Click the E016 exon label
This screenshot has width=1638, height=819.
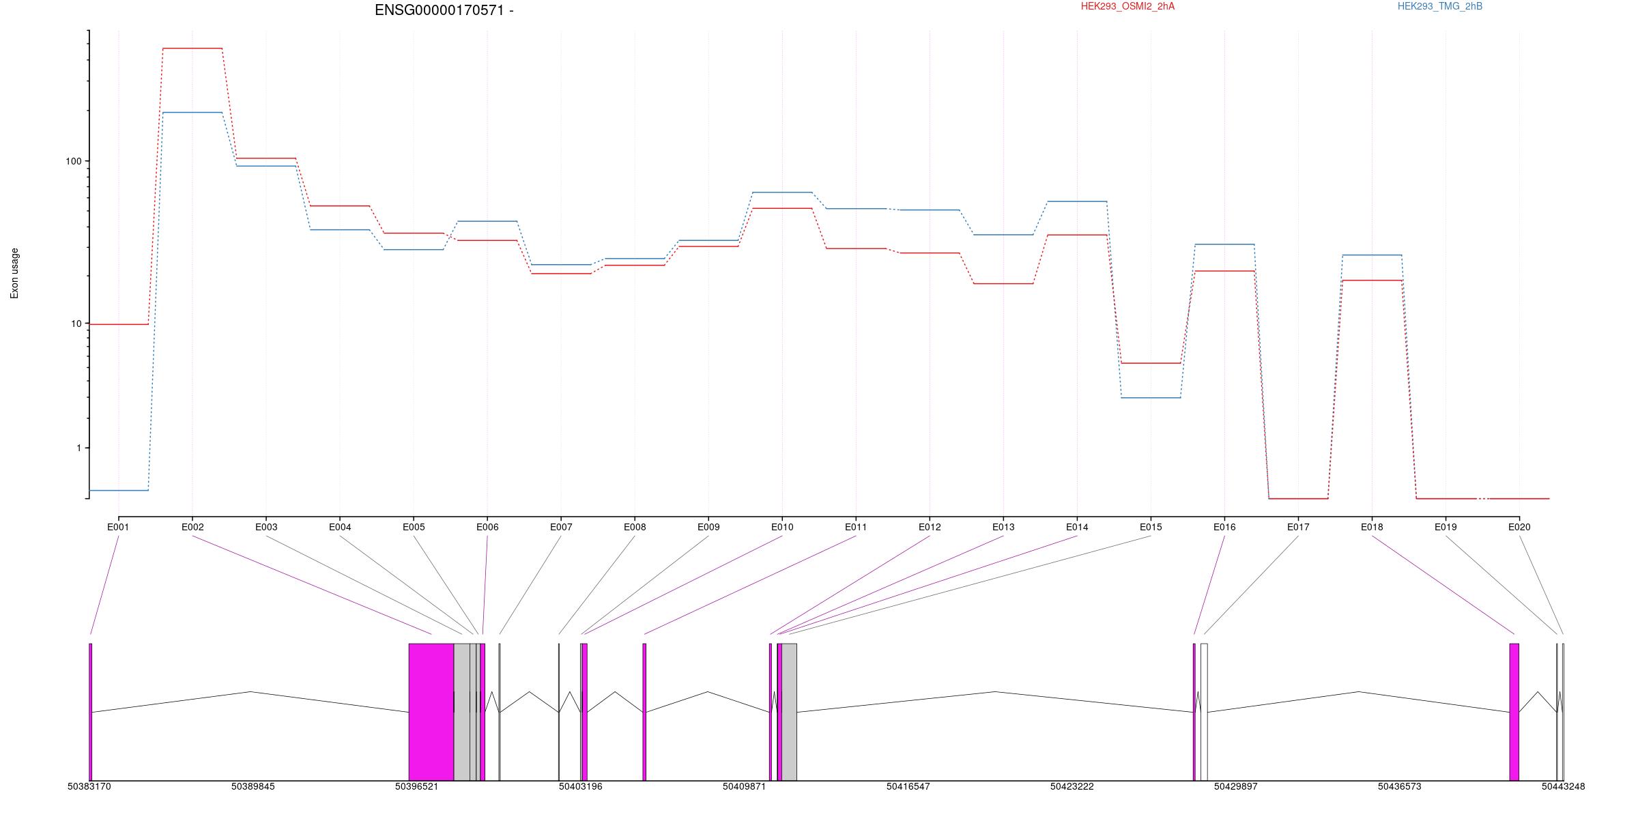point(1224,527)
